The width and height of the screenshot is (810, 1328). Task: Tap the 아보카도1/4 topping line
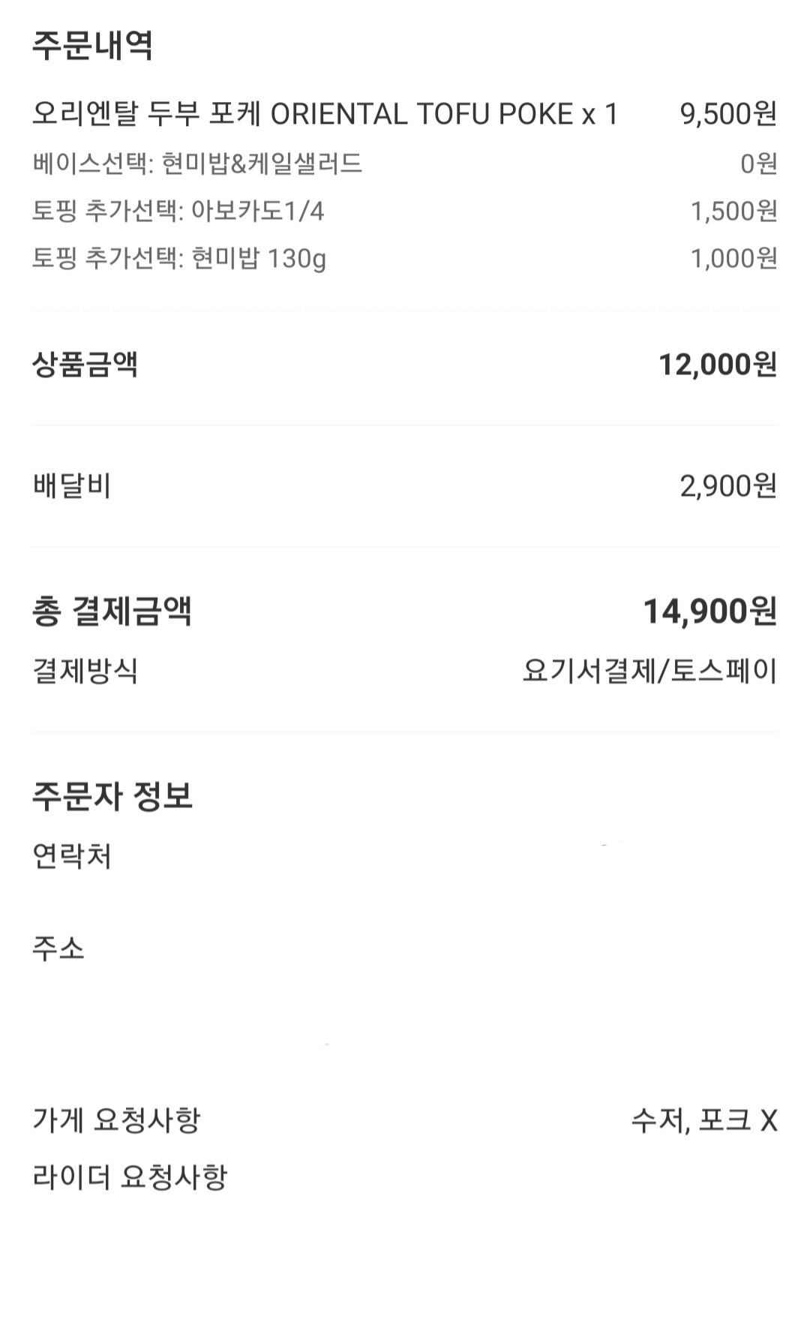point(178,212)
